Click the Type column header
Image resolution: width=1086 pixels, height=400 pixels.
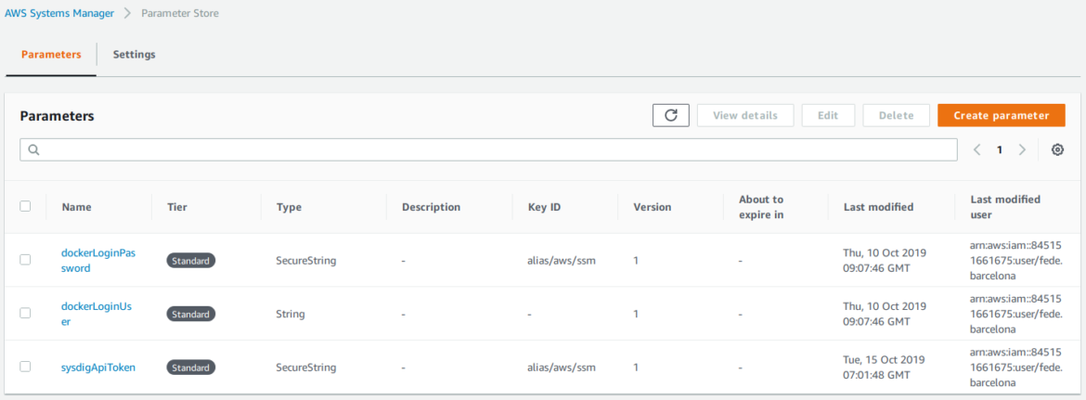point(289,207)
